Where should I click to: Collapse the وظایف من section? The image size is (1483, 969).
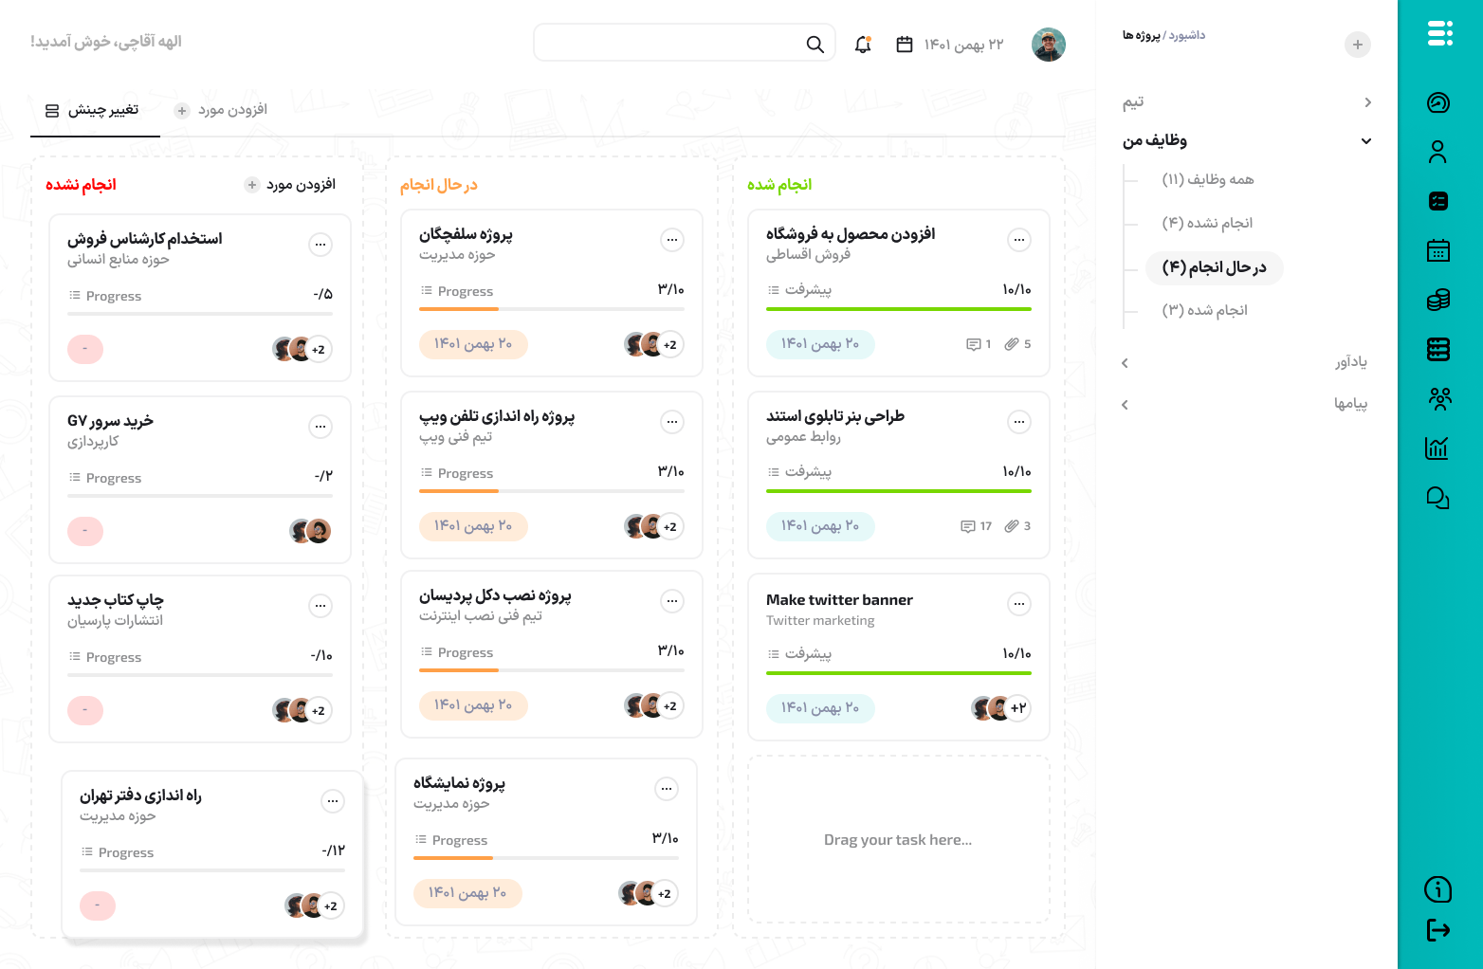[1366, 141]
